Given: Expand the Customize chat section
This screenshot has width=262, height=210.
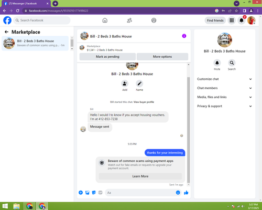Looking at the screenshot, I should pos(225,79).
